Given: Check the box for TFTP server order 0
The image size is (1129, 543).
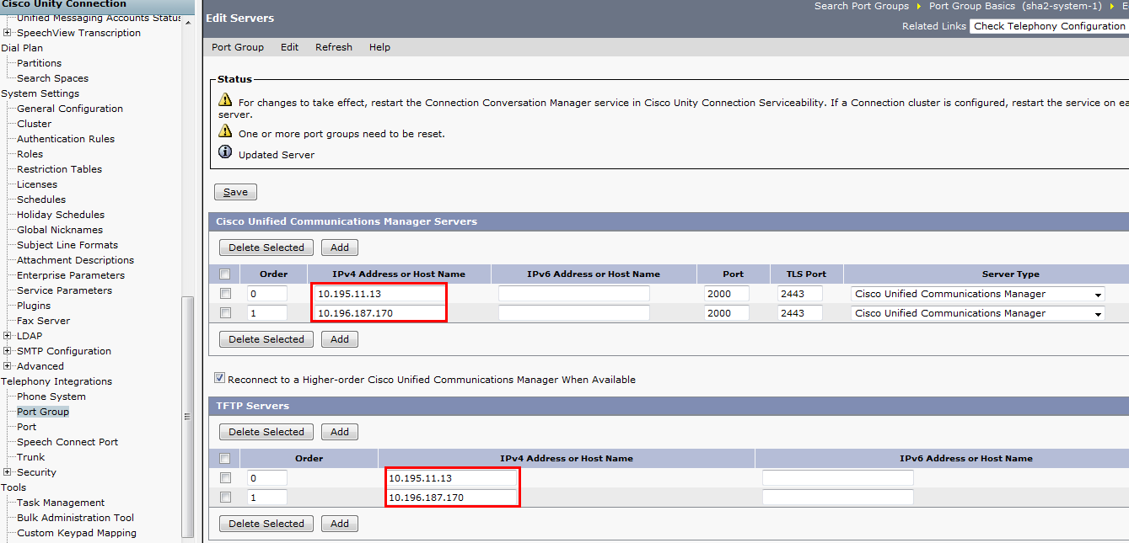Looking at the screenshot, I should tap(225, 478).
